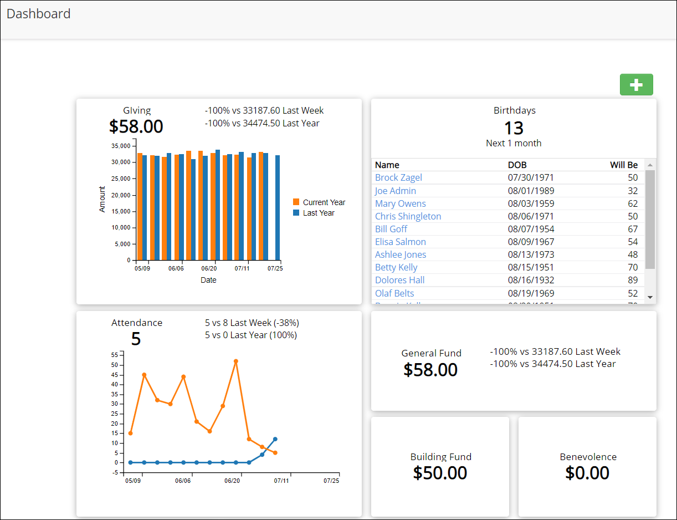Open Olaf Belts' profile link
The width and height of the screenshot is (677, 520).
tap(394, 293)
